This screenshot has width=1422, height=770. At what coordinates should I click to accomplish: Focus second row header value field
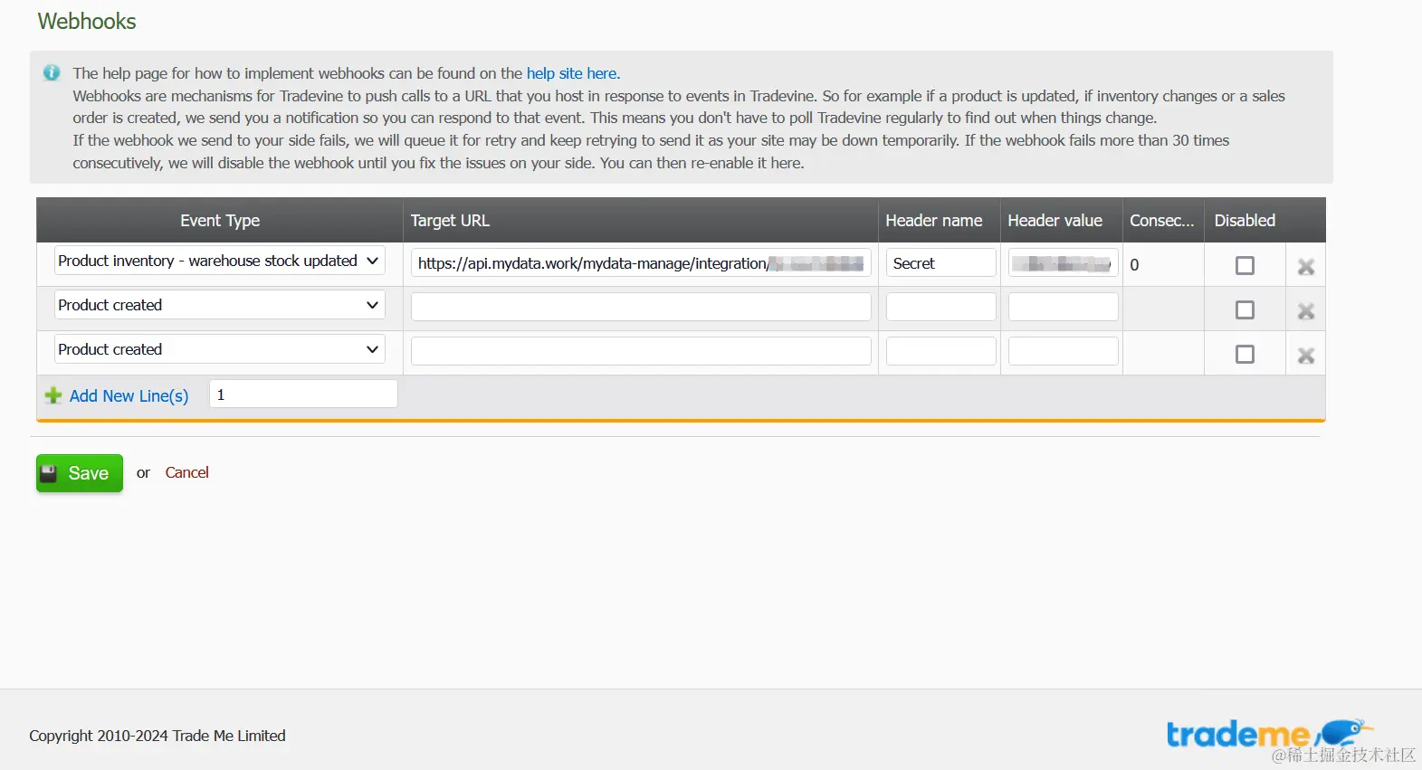[1063, 307]
